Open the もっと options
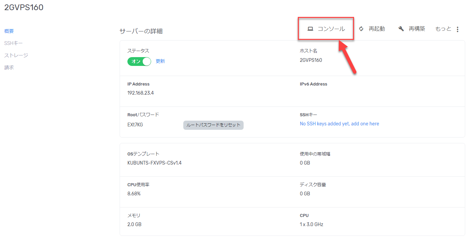The image size is (474, 243). [443, 29]
